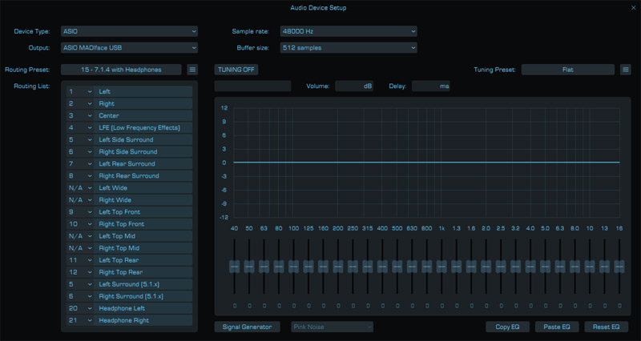Screen dimensions: 641x341
Task: Click the Volume dB input field
Action: (x=353, y=86)
